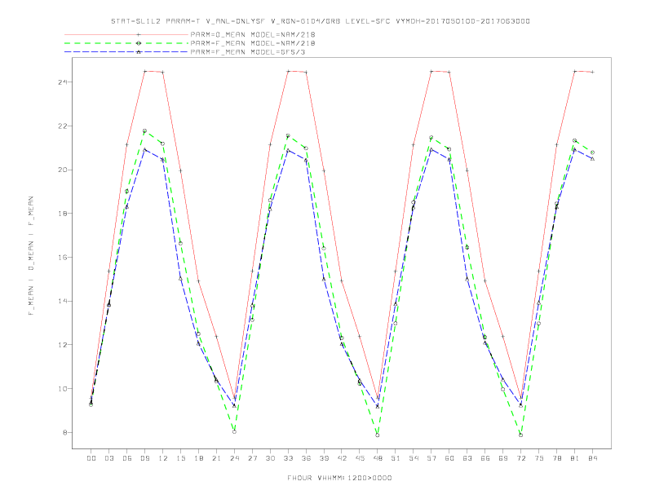
Task: Click the green dashed legend line sample
Action: (126, 43)
